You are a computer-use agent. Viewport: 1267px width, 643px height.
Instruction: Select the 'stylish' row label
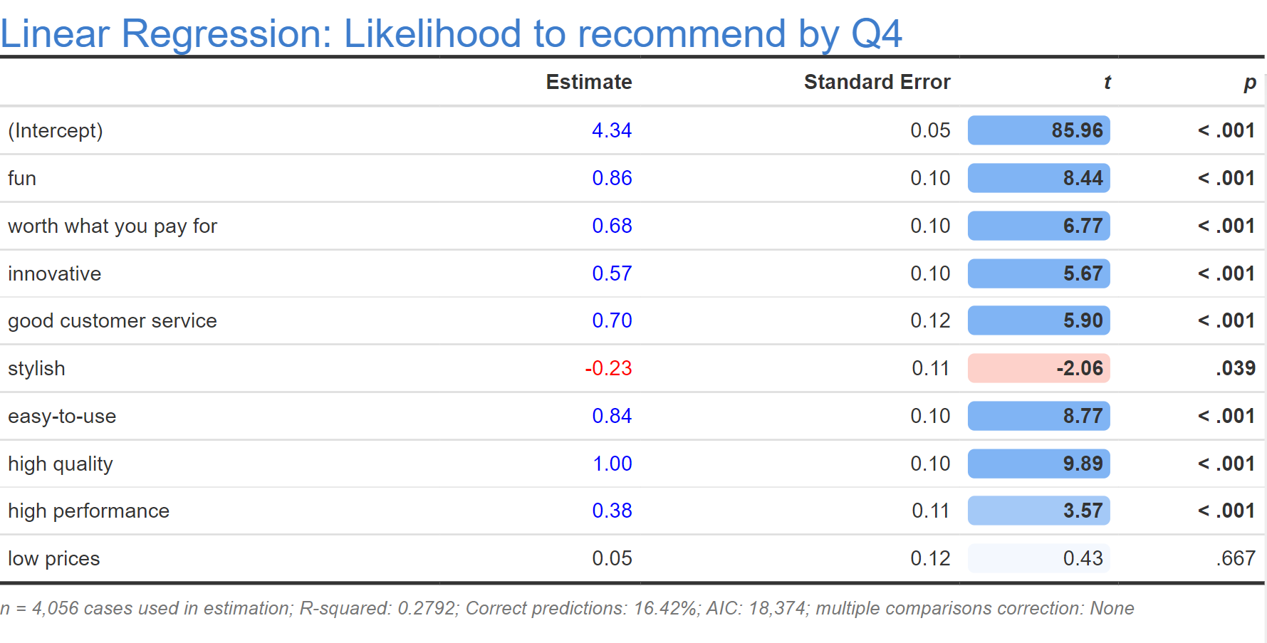36,368
